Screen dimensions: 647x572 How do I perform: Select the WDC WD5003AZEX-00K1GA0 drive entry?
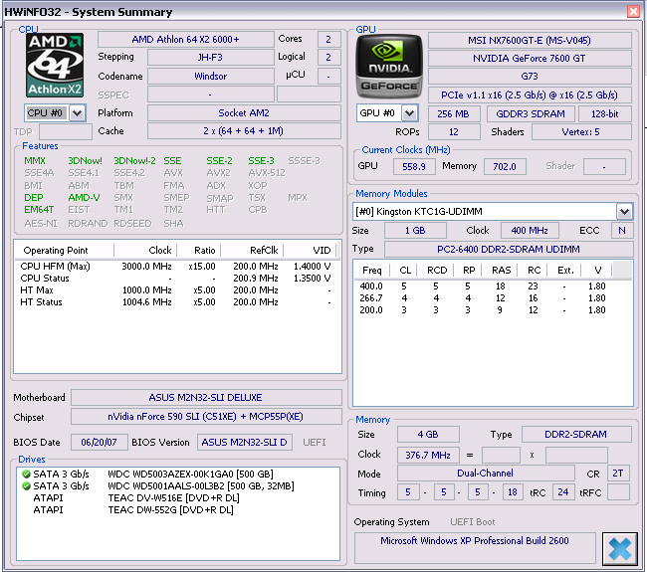click(178, 474)
